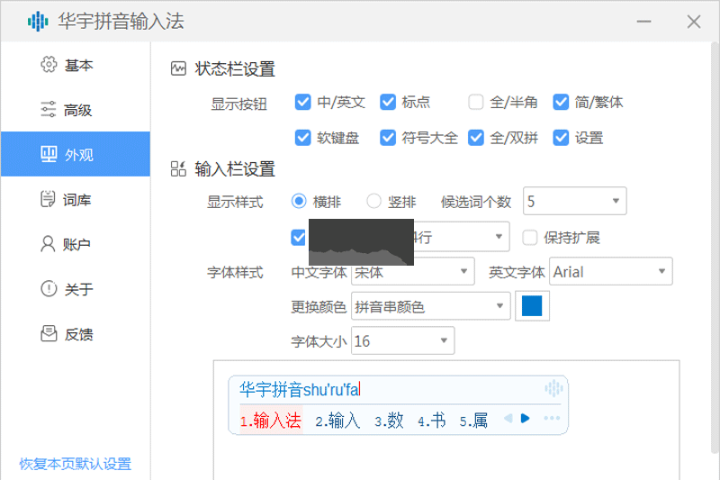The height and width of the screenshot is (480, 720).
Task: Click the 输入栏设置 section icon
Action: coord(178,168)
